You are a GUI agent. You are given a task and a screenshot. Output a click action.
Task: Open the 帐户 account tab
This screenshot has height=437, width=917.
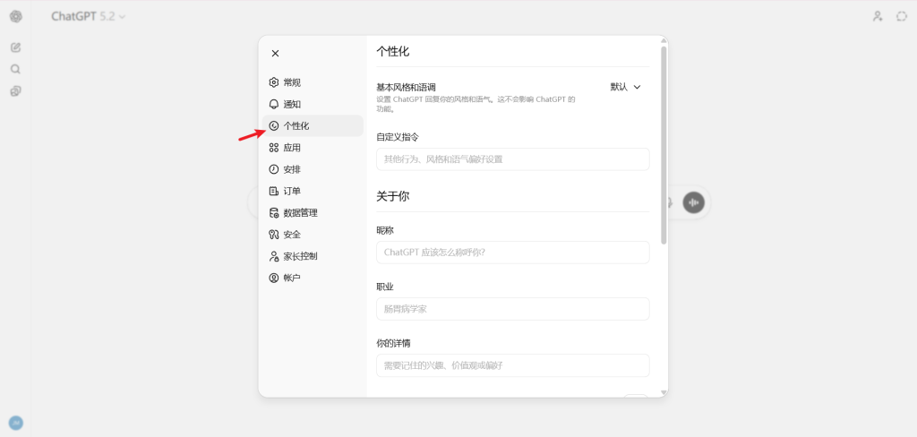(x=313, y=278)
